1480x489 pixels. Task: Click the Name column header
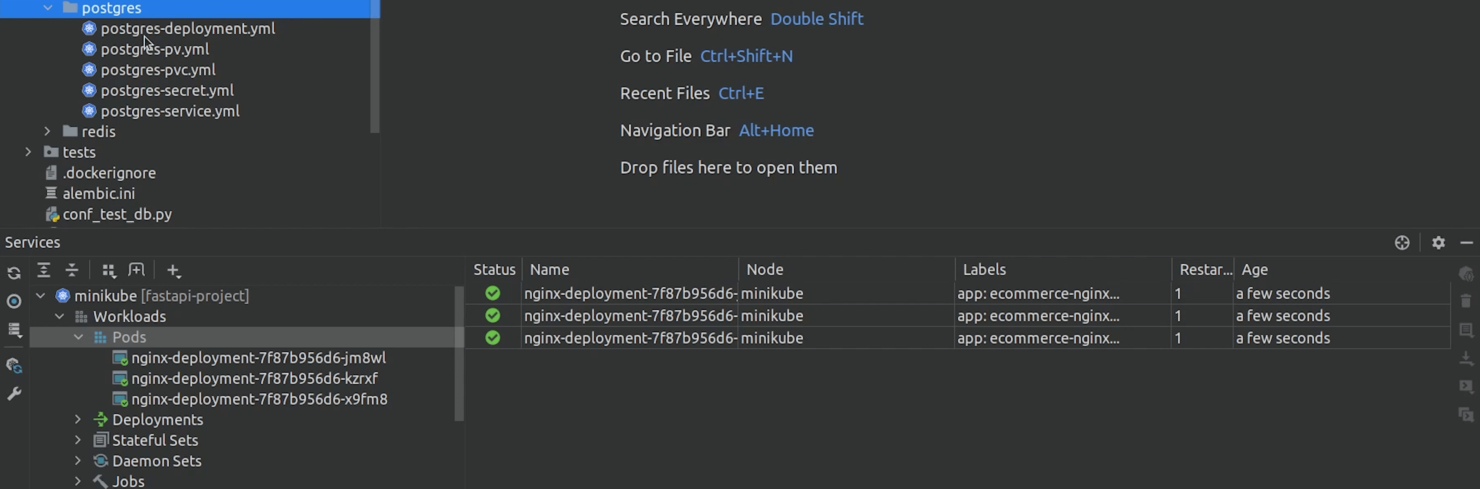click(549, 269)
